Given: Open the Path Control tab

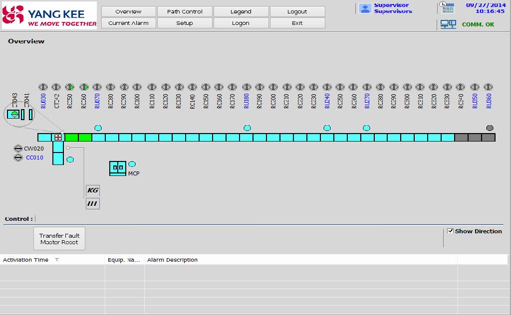Looking at the screenshot, I should point(185,11).
